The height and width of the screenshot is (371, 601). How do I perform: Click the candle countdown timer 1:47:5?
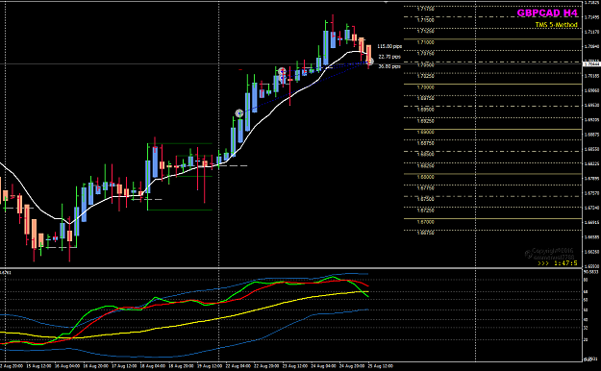pyautogui.click(x=558, y=263)
